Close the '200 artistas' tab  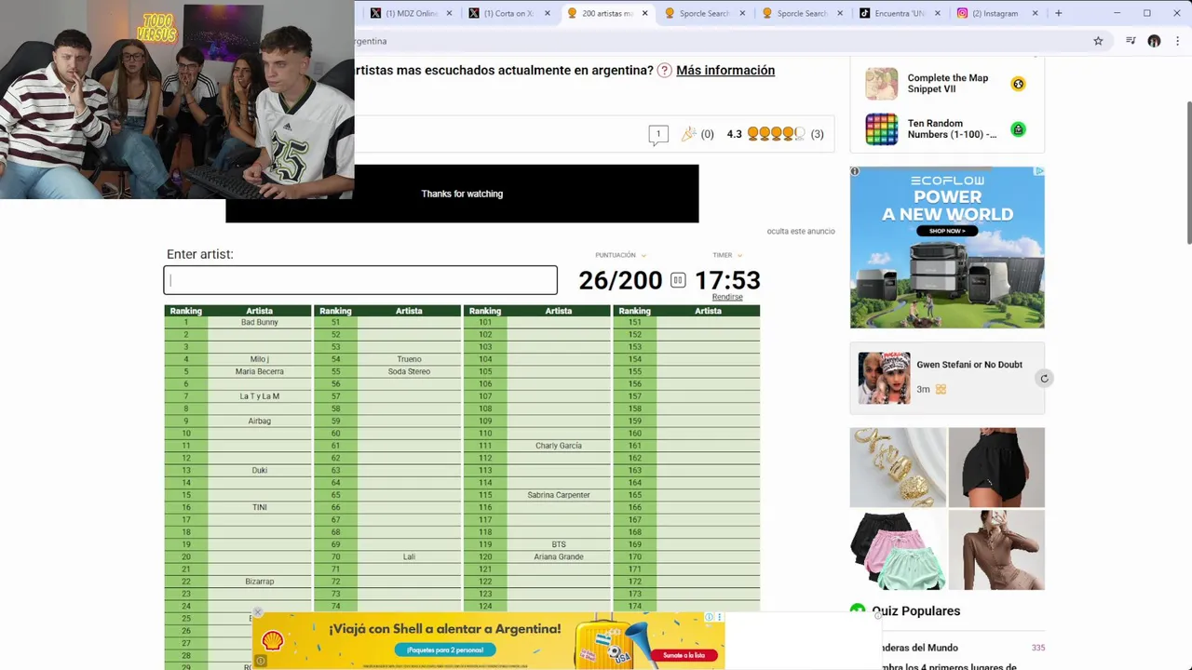(x=644, y=13)
